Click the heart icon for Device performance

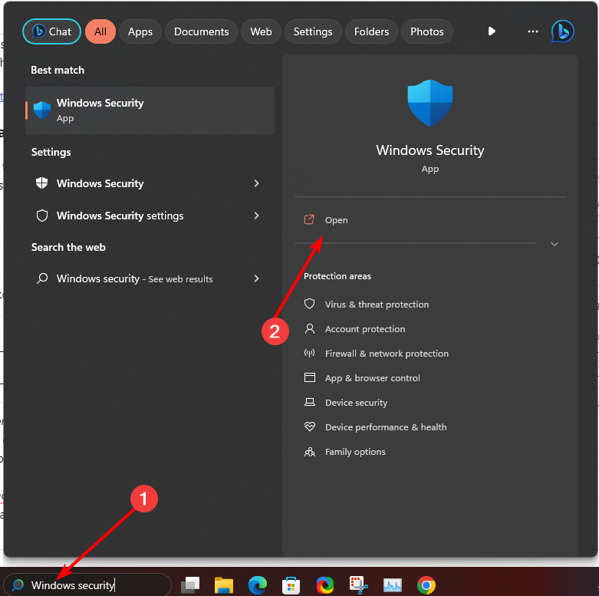(309, 426)
